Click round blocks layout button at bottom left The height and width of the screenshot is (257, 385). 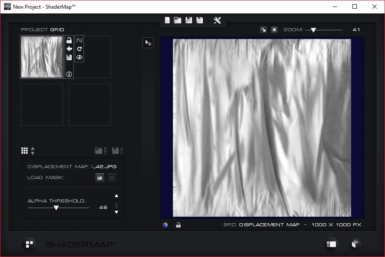click(x=29, y=244)
